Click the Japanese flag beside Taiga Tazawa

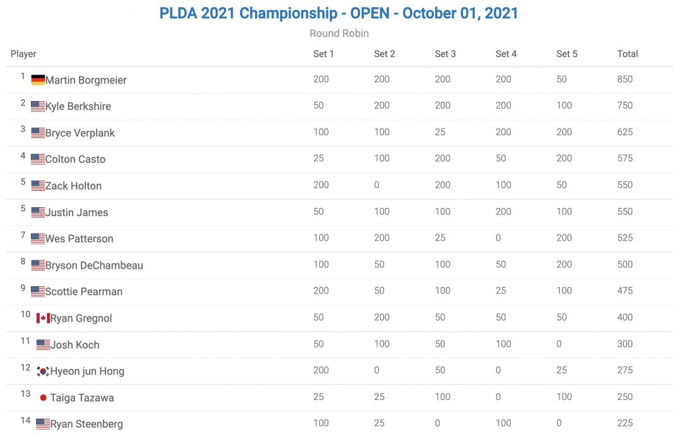click(x=43, y=398)
